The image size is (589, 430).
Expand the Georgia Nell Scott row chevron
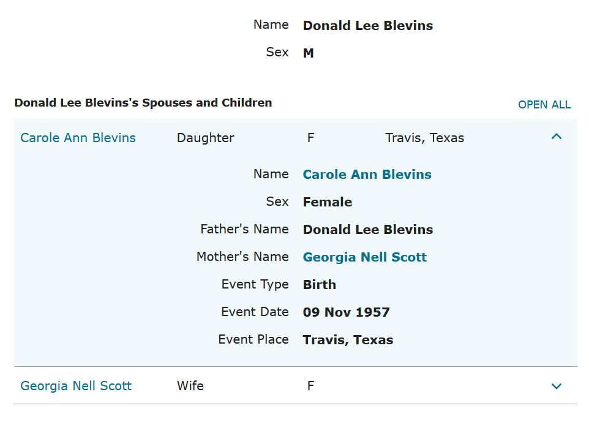click(x=556, y=386)
